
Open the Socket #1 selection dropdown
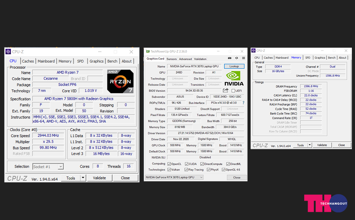pyautogui.click(x=48, y=166)
